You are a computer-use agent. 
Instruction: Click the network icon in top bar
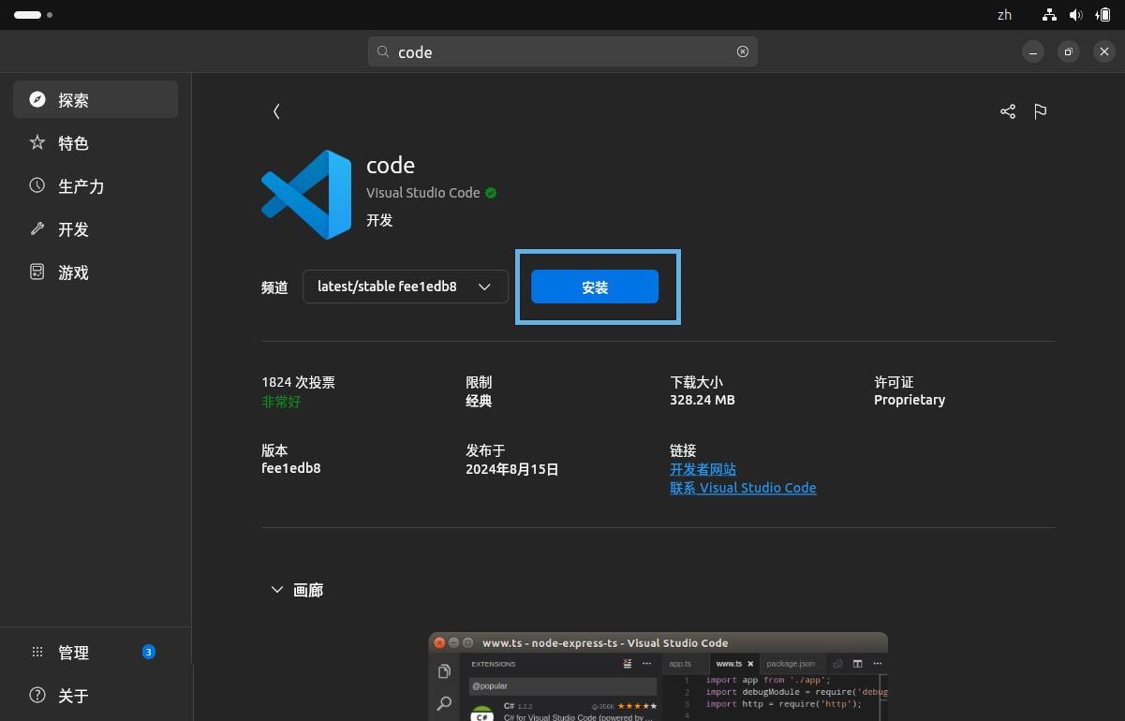click(1049, 15)
